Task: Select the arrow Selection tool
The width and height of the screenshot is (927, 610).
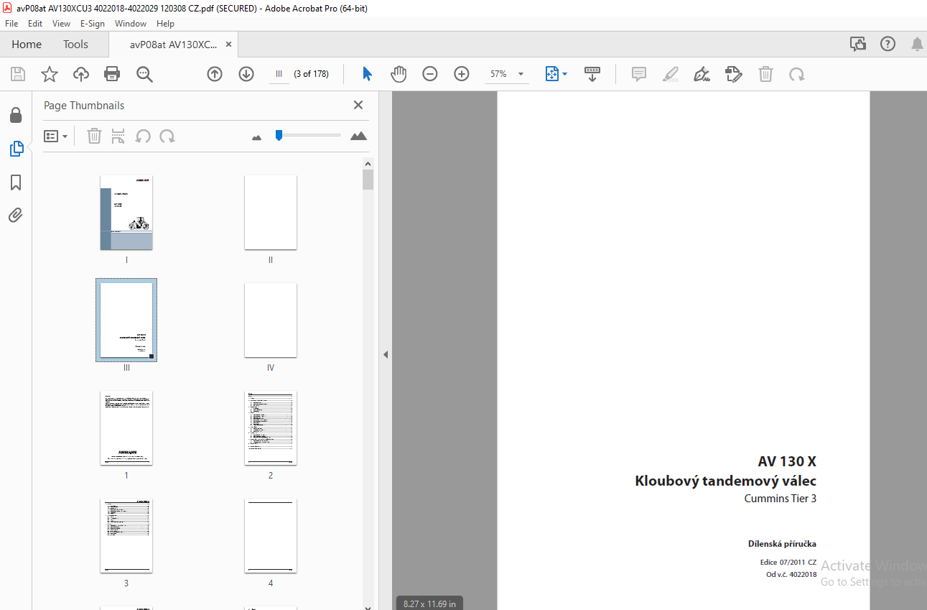Action: click(x=367, y=74)
